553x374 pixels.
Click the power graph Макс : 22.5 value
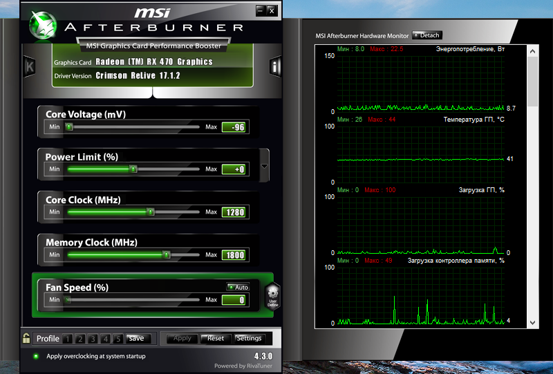coord(386,49)
